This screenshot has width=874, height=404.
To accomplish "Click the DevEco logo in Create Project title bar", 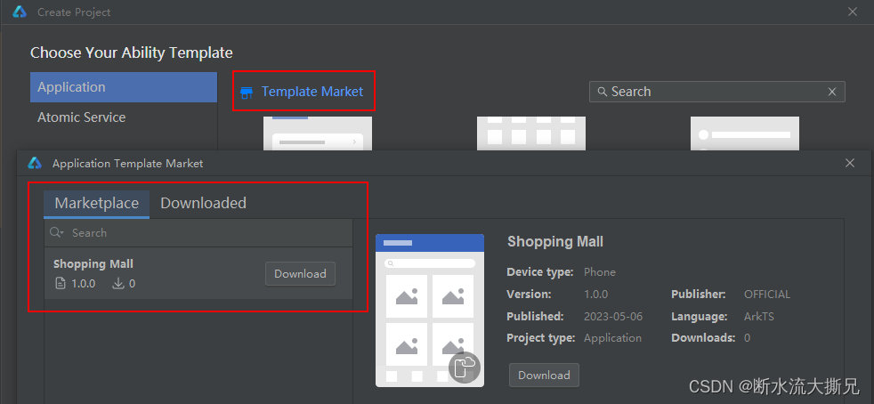I will (x=19, y=12).
